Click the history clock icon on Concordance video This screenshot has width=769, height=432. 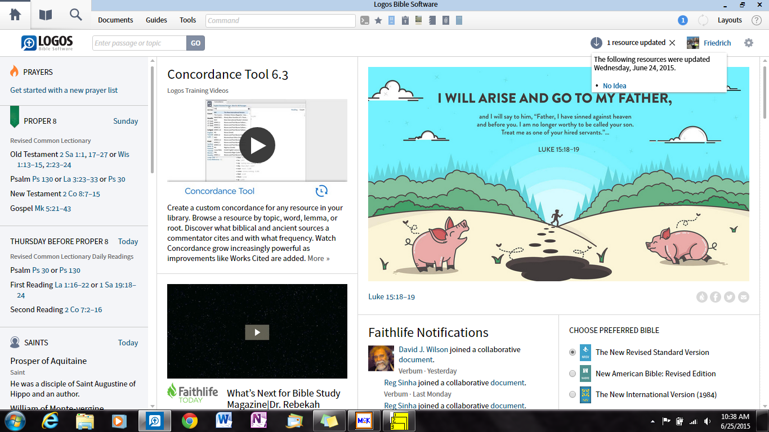click(x=321, y=191)
